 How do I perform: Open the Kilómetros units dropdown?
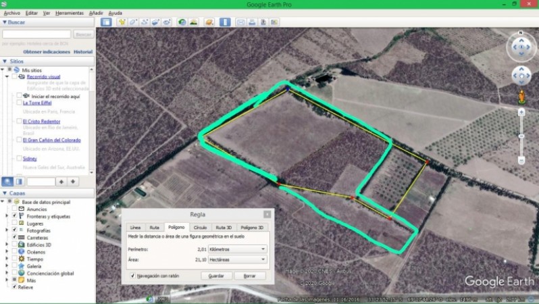coord(237,249)
